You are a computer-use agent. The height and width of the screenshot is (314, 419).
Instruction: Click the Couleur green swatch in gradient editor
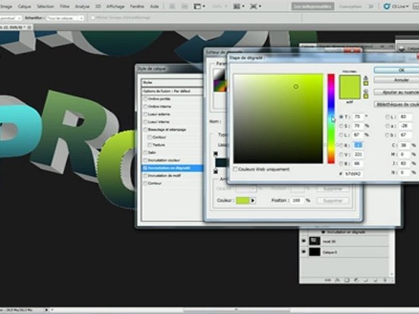click(243, 200)
